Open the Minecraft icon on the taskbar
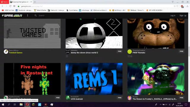The width and height of the screenshot is (190, 107). pyautogui.click(x=34, y=104)
